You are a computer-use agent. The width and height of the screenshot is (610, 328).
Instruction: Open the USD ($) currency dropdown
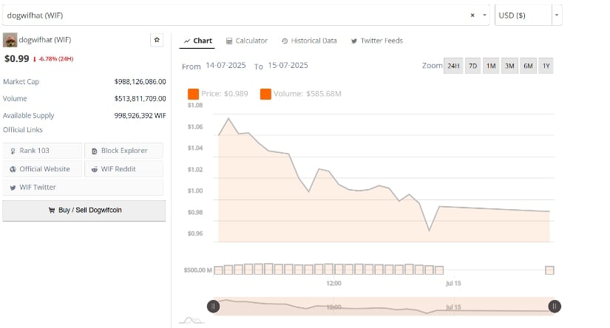[x=557, y=16]
